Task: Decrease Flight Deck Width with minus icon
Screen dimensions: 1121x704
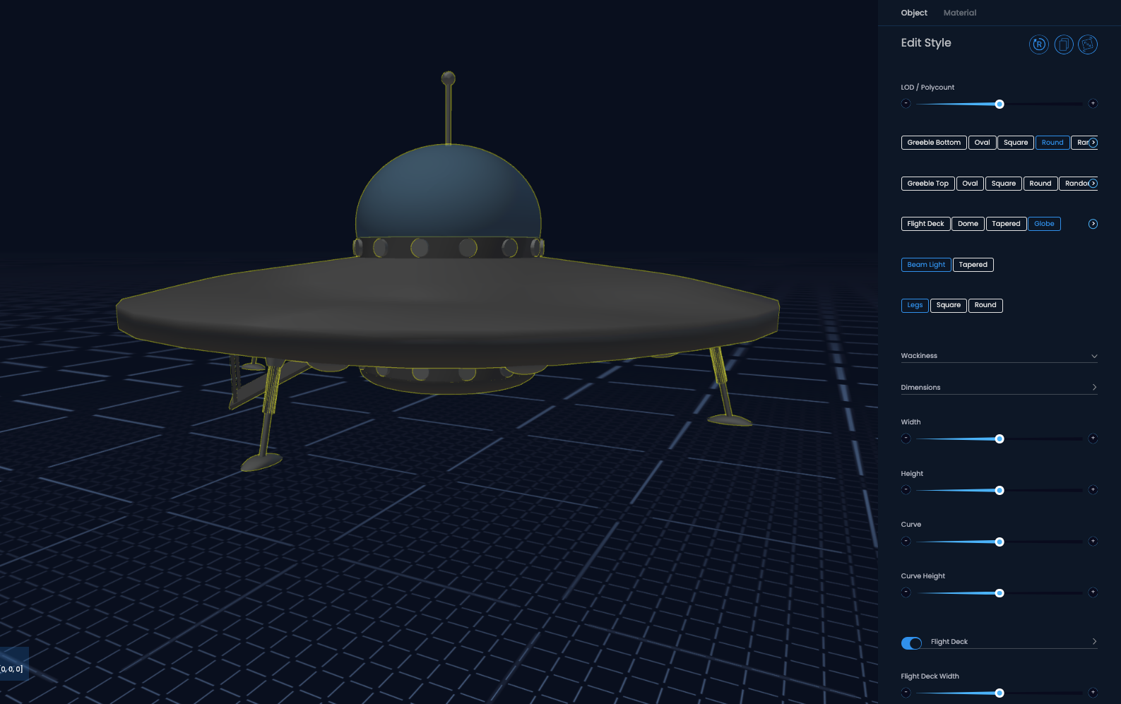Action: [x=906, y=693]
